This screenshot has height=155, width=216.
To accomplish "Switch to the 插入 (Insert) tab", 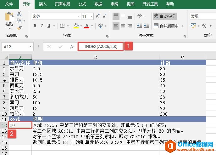I will coord(42,4).
